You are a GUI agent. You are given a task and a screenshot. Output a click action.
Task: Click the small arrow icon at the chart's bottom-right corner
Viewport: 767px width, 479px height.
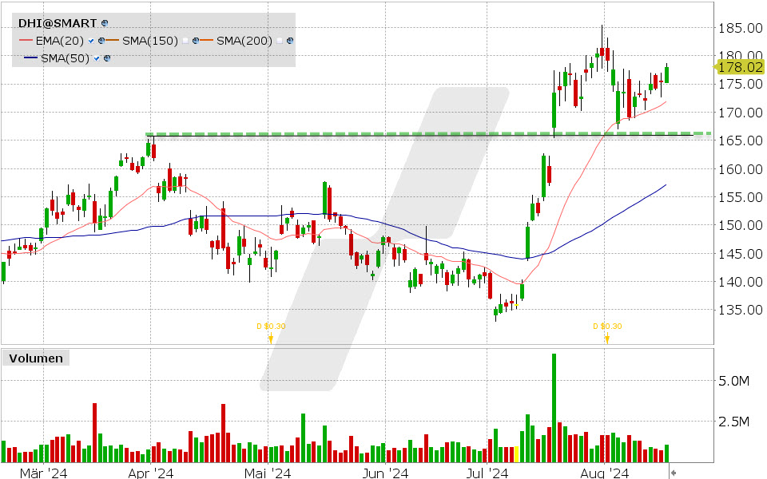tap(673, 472)
